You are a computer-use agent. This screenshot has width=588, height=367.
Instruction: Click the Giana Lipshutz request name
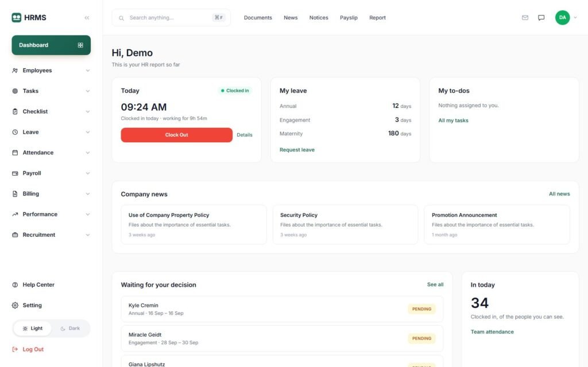pyautogui.click(x=146, y=364)
